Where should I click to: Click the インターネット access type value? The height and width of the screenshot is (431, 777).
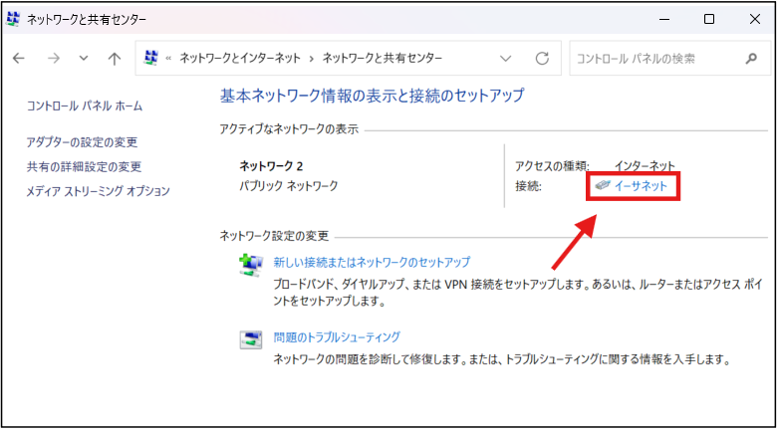[645, 166]
